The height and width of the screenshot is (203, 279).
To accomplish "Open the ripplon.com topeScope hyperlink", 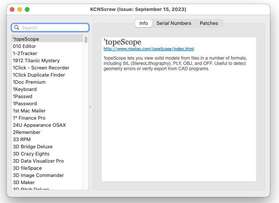I will 149,49.
